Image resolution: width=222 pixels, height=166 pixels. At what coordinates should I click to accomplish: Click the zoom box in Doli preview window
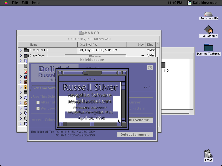120,73
